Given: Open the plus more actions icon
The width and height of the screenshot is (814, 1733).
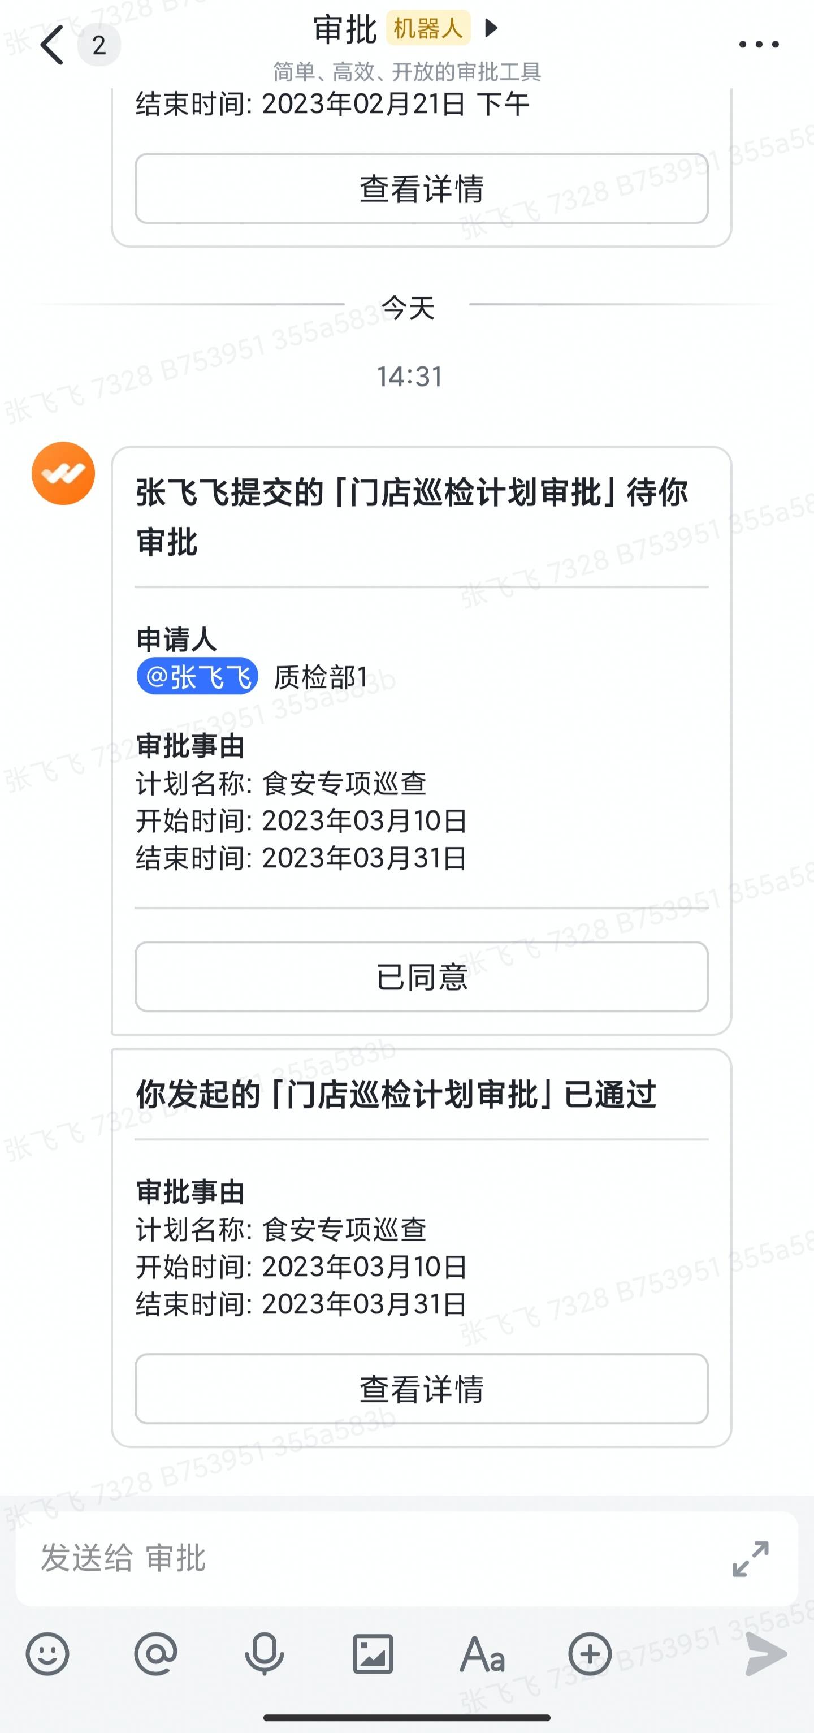Looking at the screenshot, I should 590,1654.
